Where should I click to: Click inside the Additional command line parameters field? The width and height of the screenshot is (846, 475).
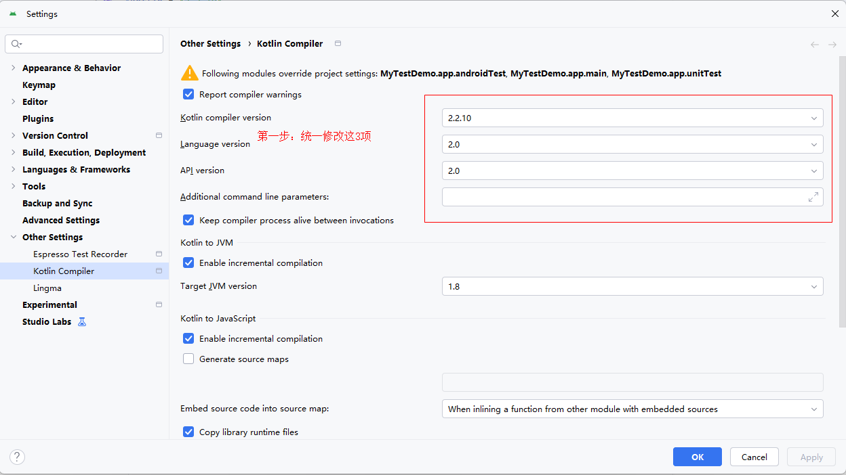pos(610,197)
